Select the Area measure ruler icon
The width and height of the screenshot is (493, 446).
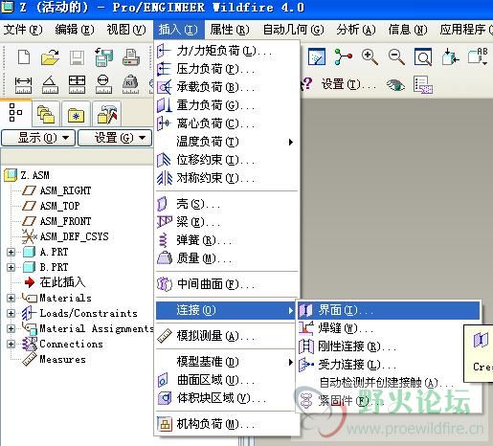click(77, 84)
